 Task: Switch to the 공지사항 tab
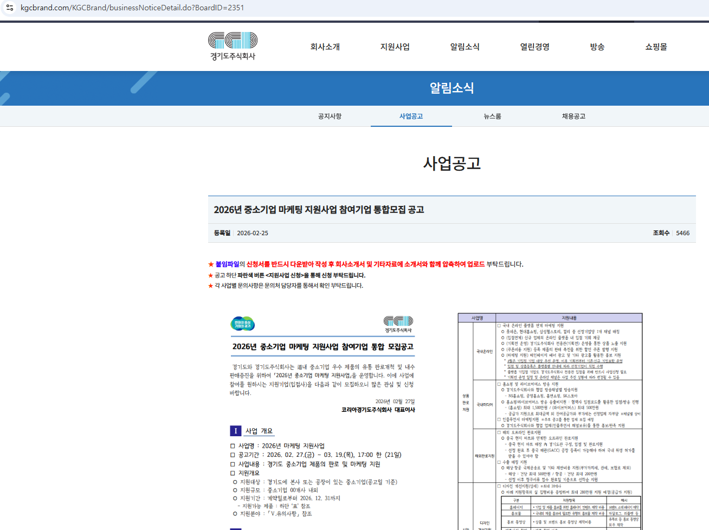[330, 117]
